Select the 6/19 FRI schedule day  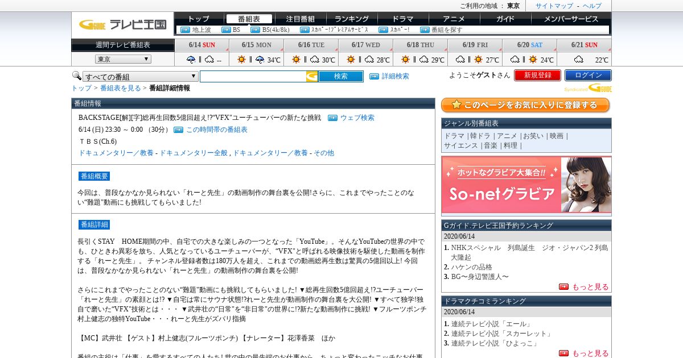(x=475, y=45)
